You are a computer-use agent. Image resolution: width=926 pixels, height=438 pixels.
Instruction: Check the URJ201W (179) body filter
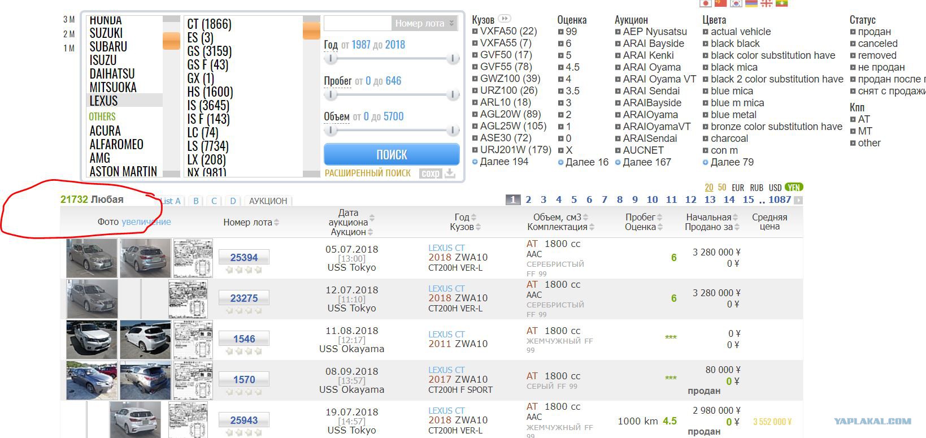[x=475, y=150]
